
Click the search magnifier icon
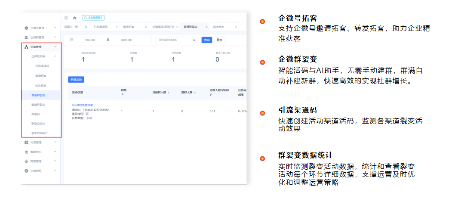click(194, 40)
